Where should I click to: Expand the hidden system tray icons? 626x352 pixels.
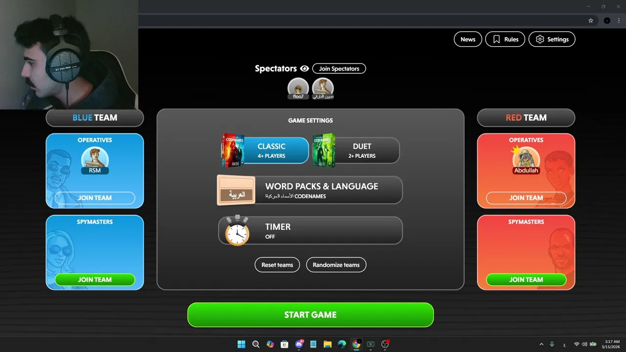pyautogui.click(x=541, y=344)
